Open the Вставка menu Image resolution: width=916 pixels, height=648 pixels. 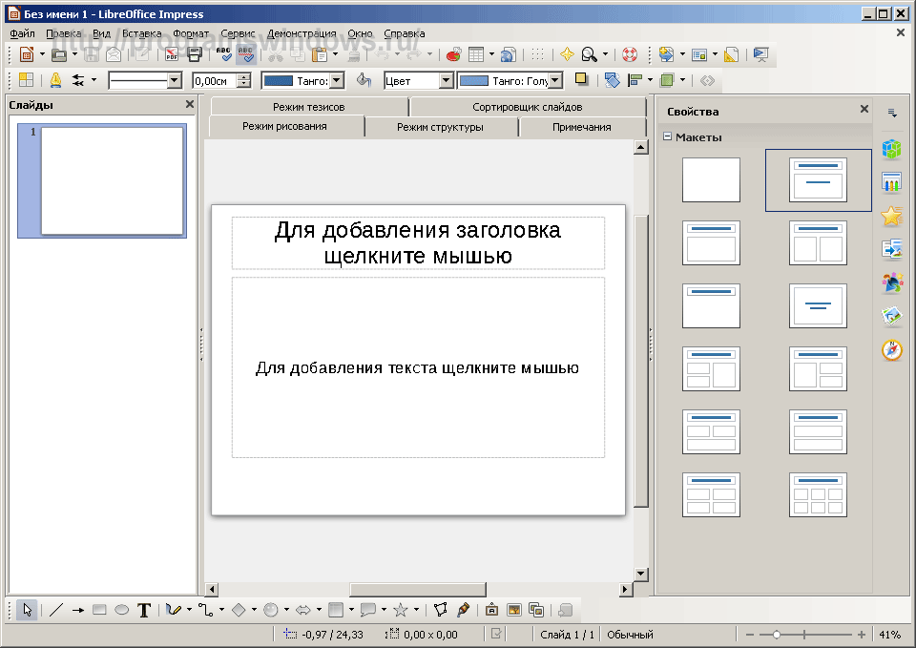(x=141, y=32)
